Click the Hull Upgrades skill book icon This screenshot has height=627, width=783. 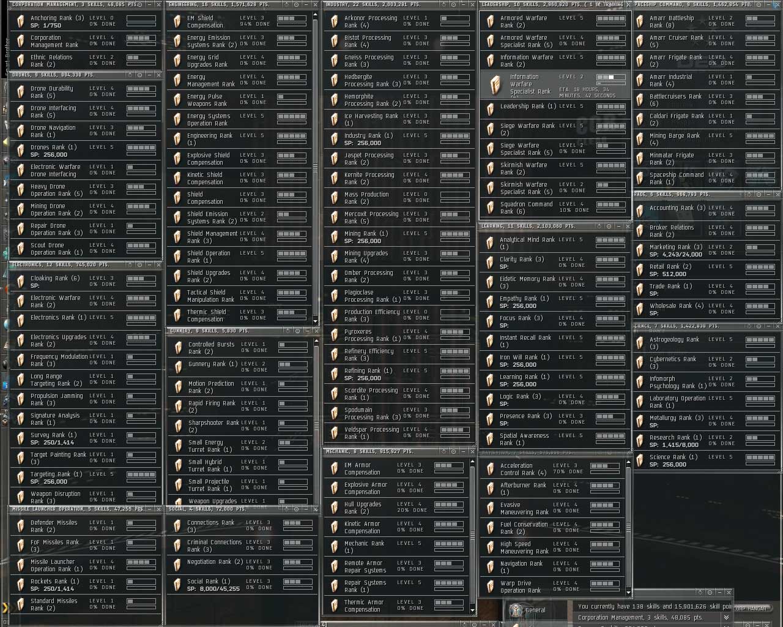pyautogui.click(x=334, y=508)
